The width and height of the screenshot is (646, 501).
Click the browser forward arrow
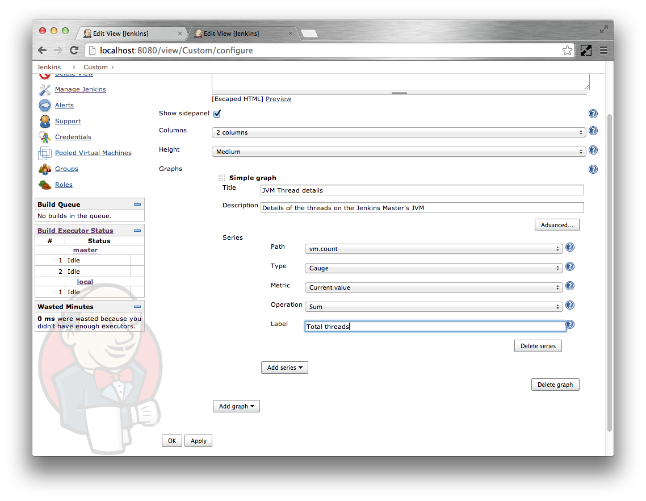tap(58, 51)
